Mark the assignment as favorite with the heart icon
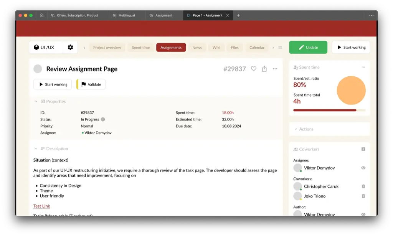The width and height of the screenshot is (393, 236). (x=253, y=69)
